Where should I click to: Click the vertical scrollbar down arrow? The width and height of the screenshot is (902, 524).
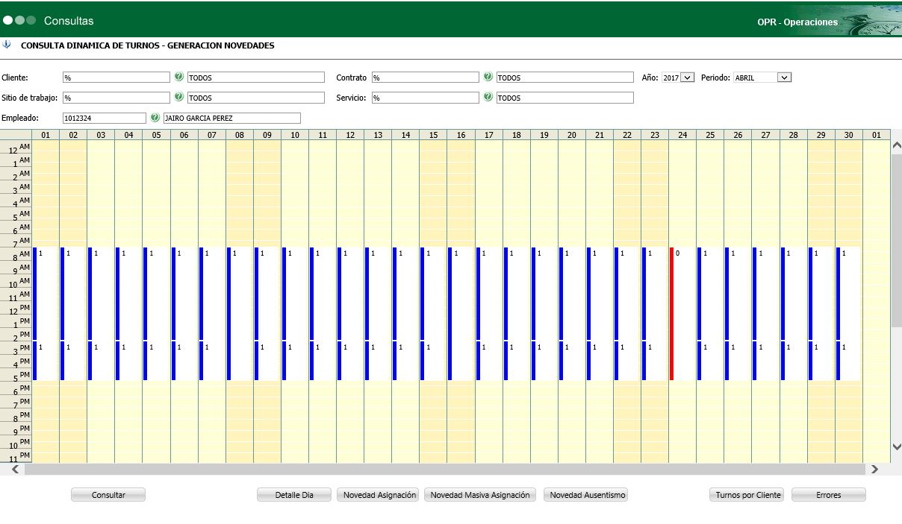coord(896,446)
